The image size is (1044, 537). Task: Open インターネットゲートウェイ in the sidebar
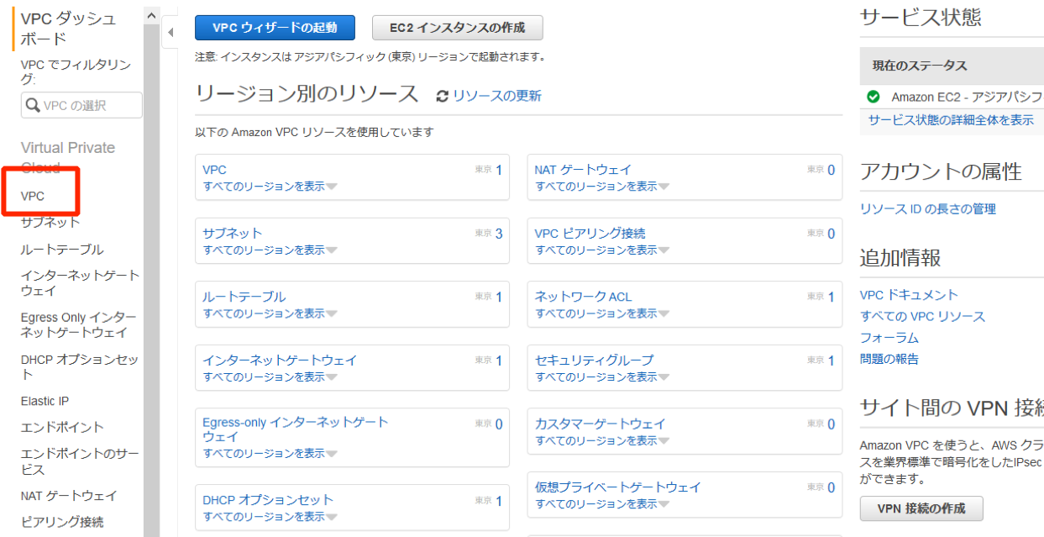tap(81, 283)
